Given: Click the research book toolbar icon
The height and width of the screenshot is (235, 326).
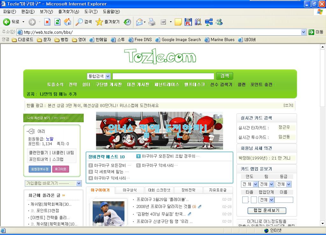Looking at the screenshot, I should click(x=198, y=22).
